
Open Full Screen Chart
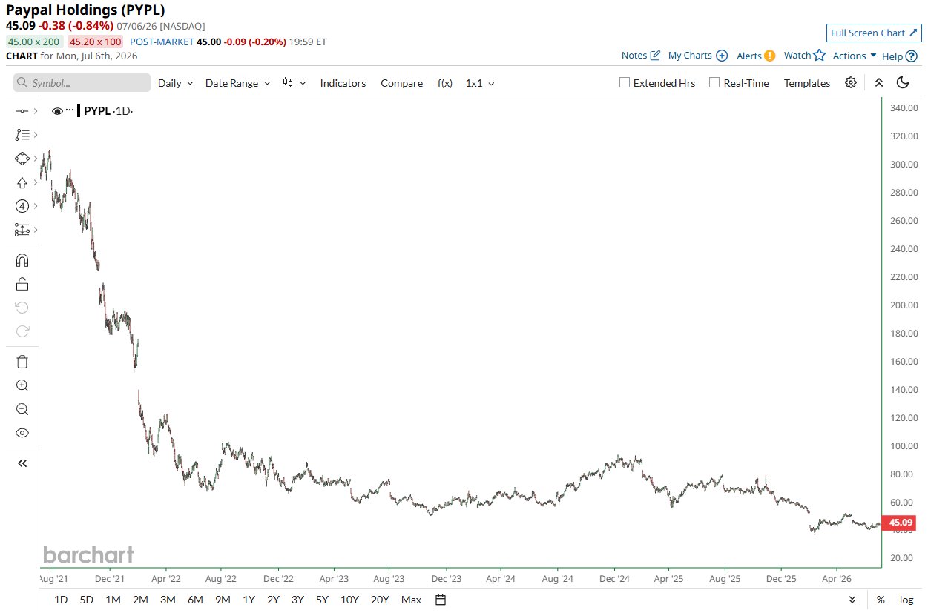click(874, 33)
